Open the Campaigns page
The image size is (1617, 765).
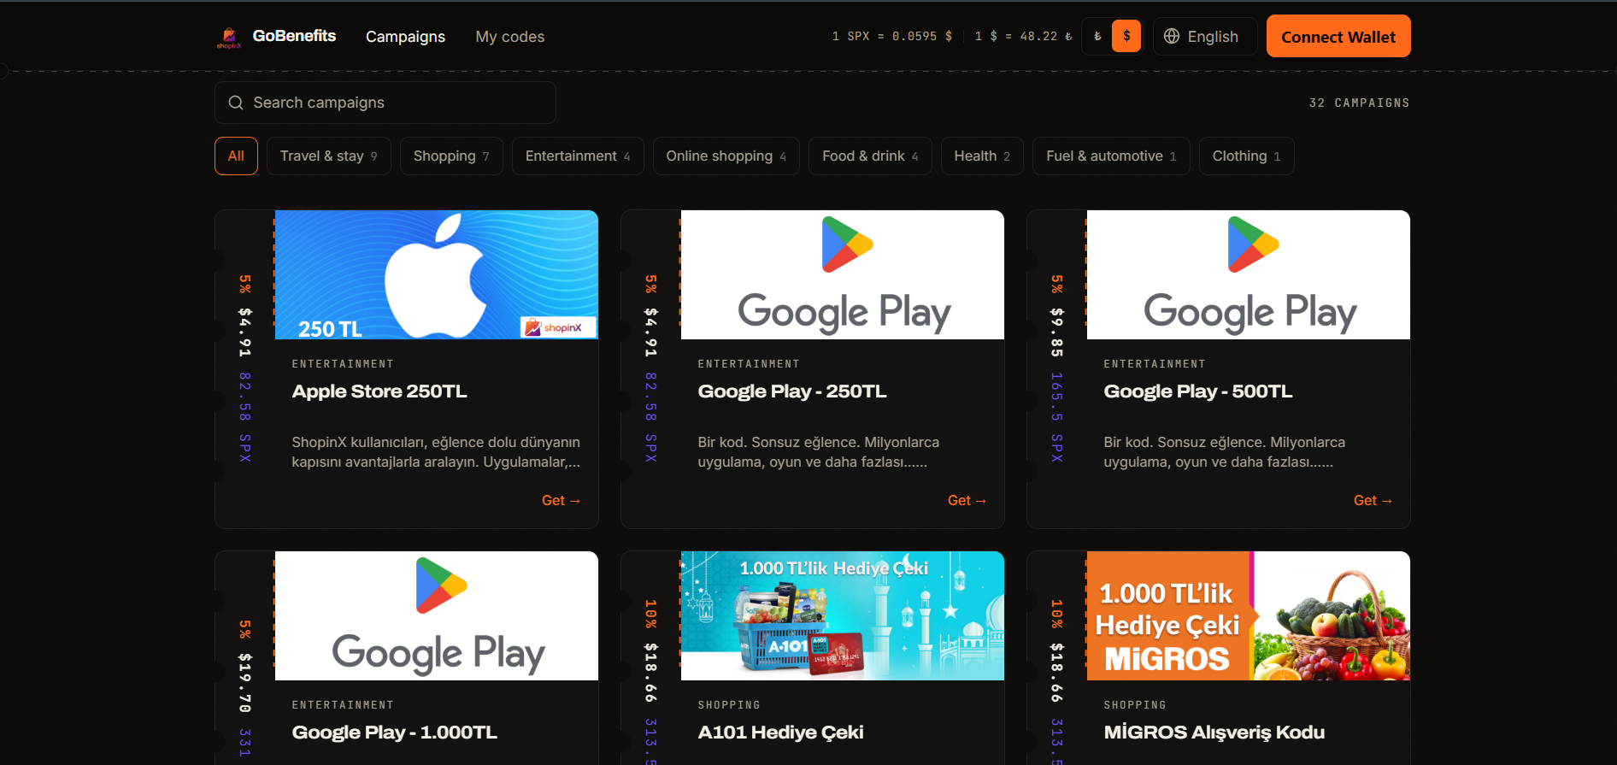click(405, 37)
